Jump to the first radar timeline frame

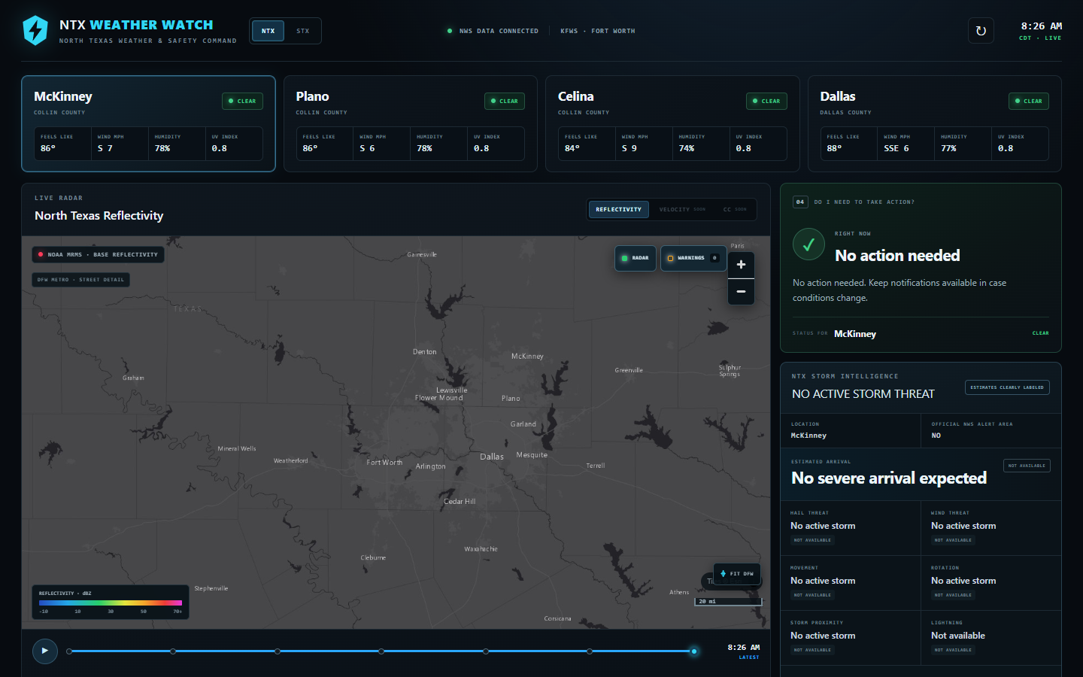coord(69,651)
